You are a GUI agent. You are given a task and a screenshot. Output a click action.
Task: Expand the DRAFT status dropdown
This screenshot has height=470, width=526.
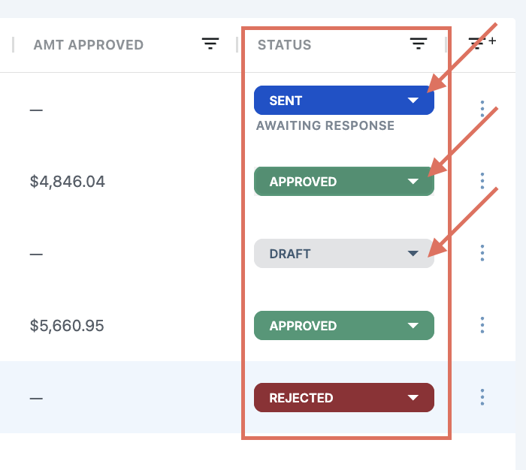click(344, 254)
